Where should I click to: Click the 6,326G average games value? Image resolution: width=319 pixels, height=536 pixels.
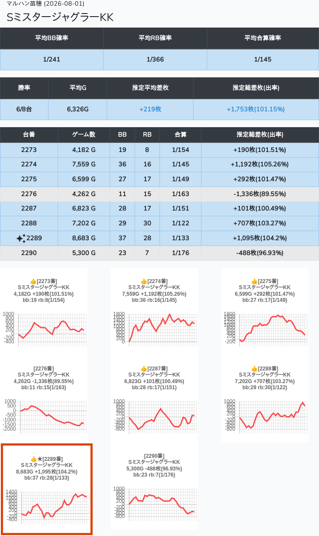coord(78,109)
